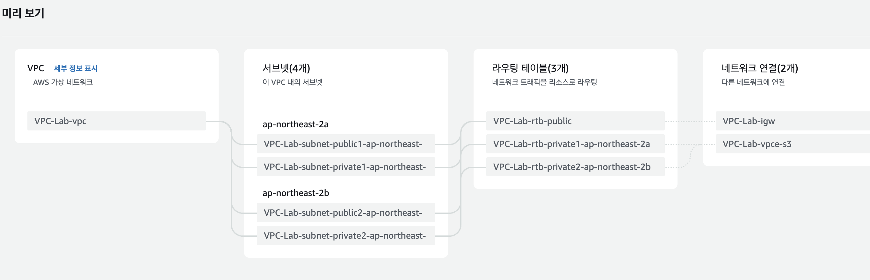Select VPC-Lab-rtb-private1-ap-northeast-2a route table
This screenshot has height=280, width=870.
[575, 144]
